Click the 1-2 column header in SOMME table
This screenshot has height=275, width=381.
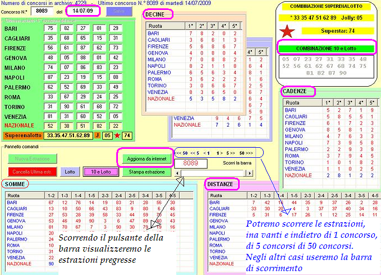[51, 196]
